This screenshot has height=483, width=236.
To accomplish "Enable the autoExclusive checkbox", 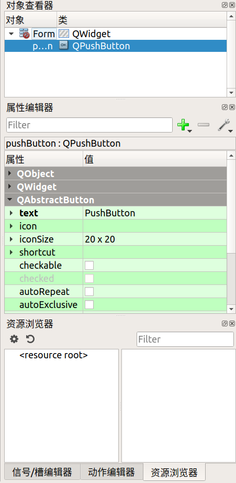I will 89,305.
